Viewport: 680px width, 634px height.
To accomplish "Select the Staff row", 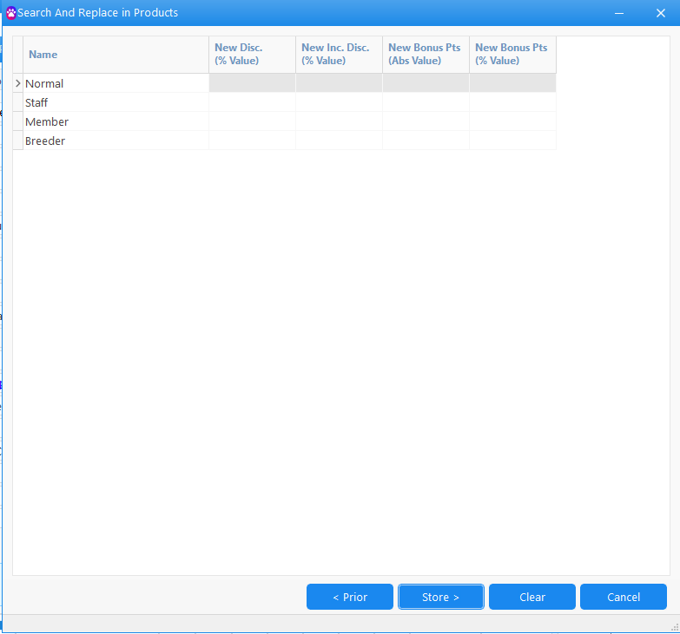I will click(36, 103).
